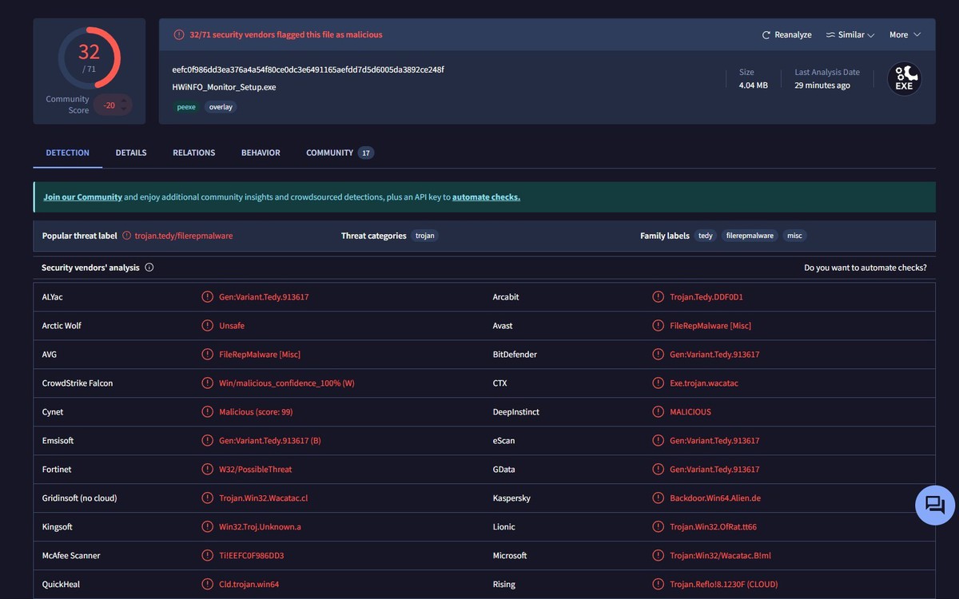
Task: Follow the Join our Community link
Action: click(82, 197)
